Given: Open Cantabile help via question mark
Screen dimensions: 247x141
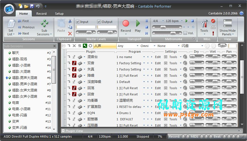Looking at the screenshot, I should (242, 13).
